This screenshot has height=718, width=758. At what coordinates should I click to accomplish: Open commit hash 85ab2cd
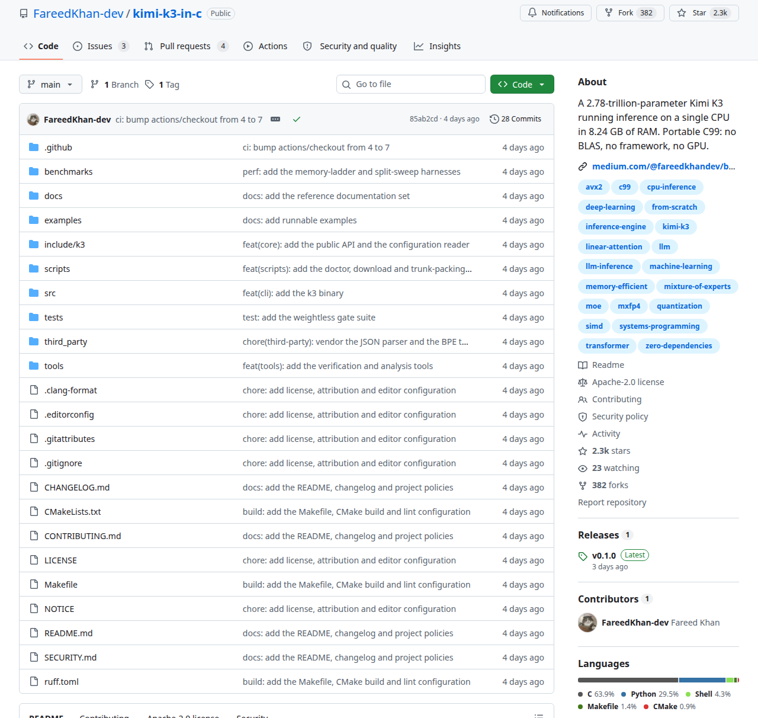pyautogui.click(x=423, y=119)
